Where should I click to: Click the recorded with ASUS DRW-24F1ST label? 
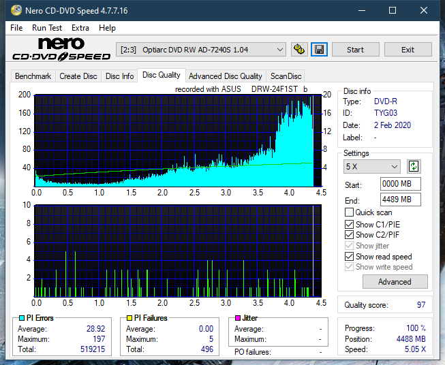click(241, 89)
